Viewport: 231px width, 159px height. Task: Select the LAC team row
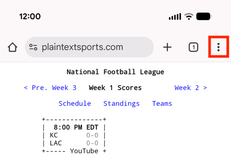pos(74,143)
